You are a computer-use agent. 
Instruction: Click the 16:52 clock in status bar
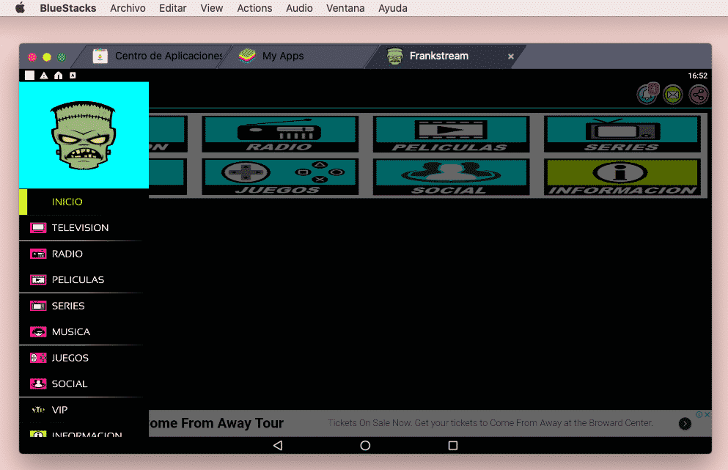point(697,76)
